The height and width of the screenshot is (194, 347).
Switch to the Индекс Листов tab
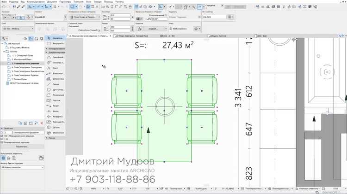[217, 36]
